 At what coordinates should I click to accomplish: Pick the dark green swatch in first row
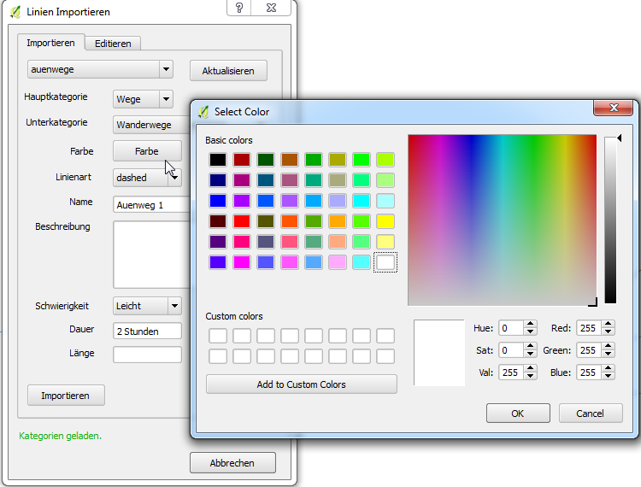(x=266, y=160)
